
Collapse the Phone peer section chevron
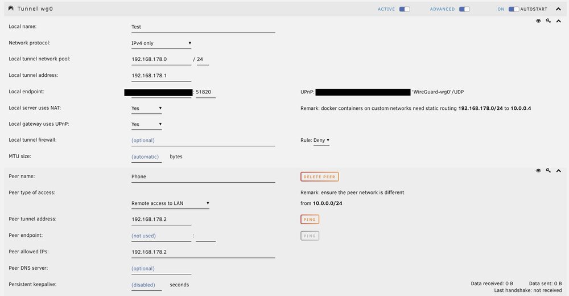[x=559, y=170]
